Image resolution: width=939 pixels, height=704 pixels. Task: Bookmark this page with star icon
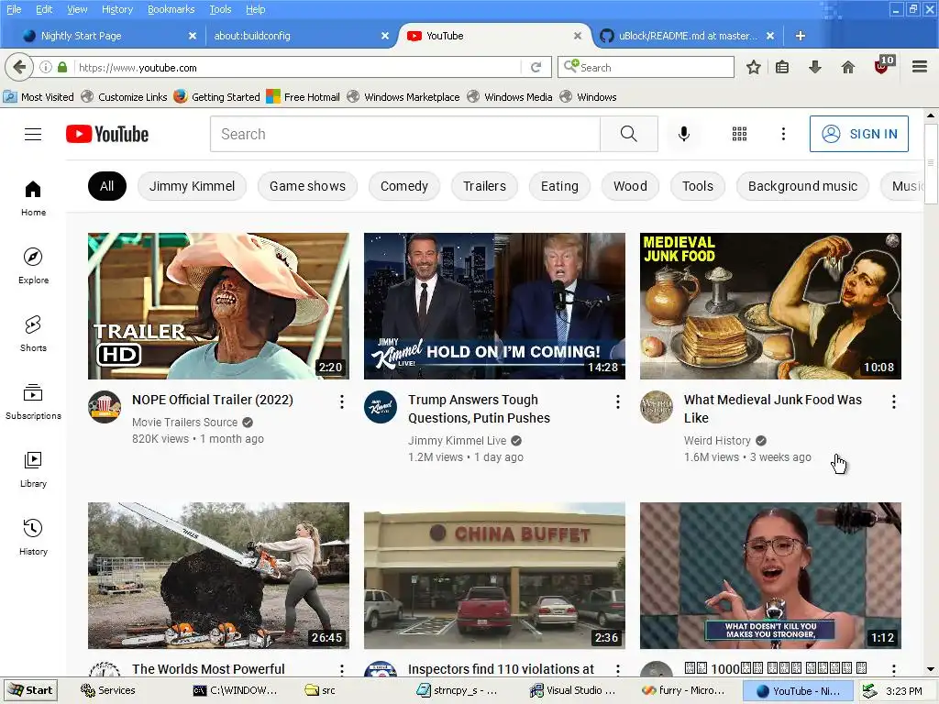coord(754,67)
